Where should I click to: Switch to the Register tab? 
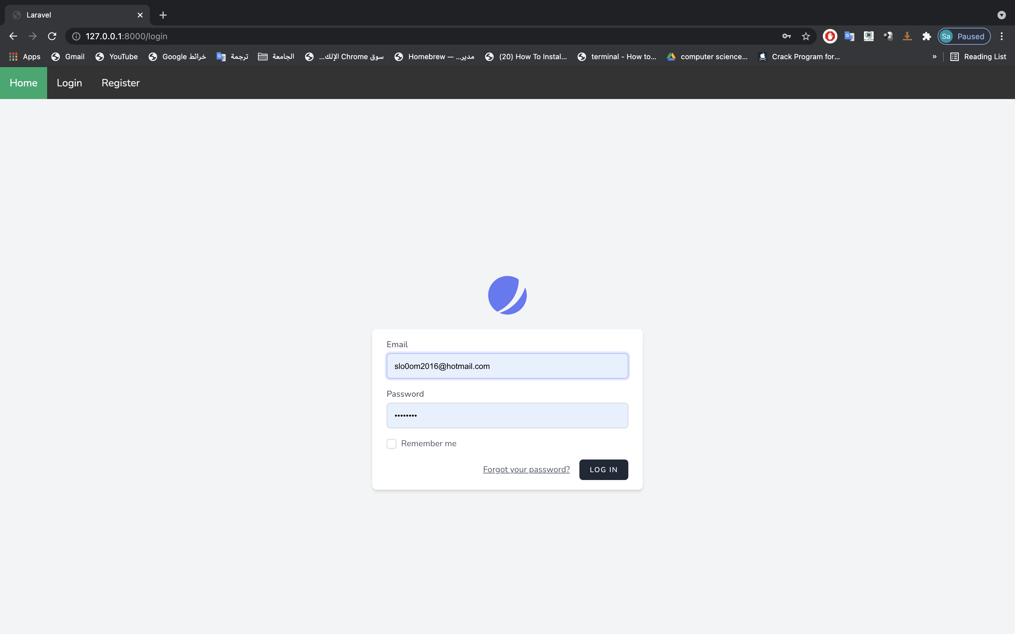(x=120, y=83)
